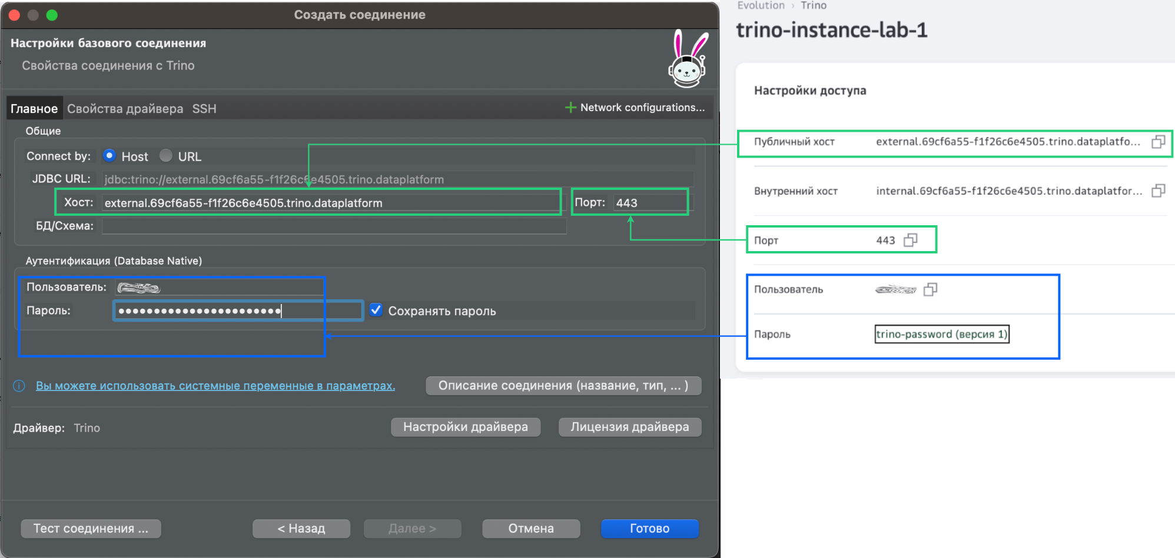Screen dimensions: 1175x558
Task: Cancel with the Отмена button
Action: tap(531, 529)
